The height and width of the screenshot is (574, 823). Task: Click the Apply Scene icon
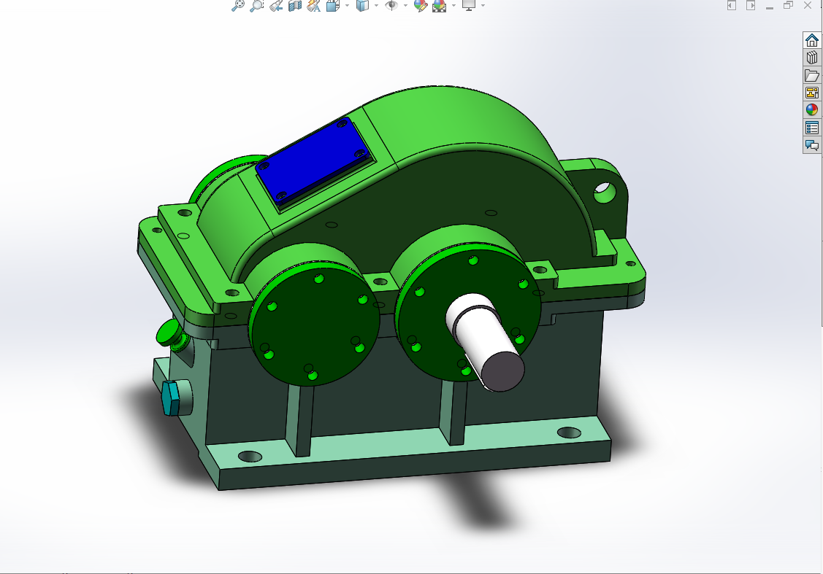439,5
